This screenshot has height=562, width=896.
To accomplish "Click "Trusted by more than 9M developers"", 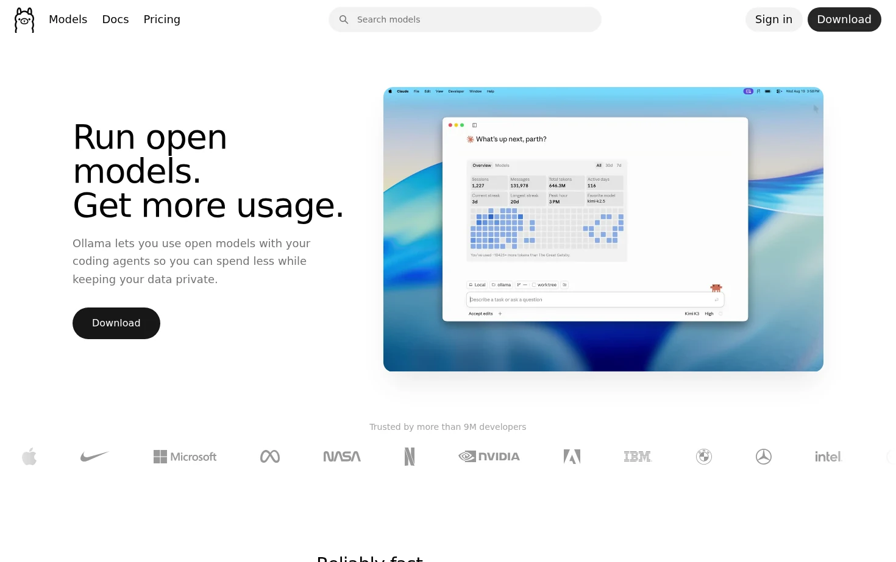I will click(448, 427).
